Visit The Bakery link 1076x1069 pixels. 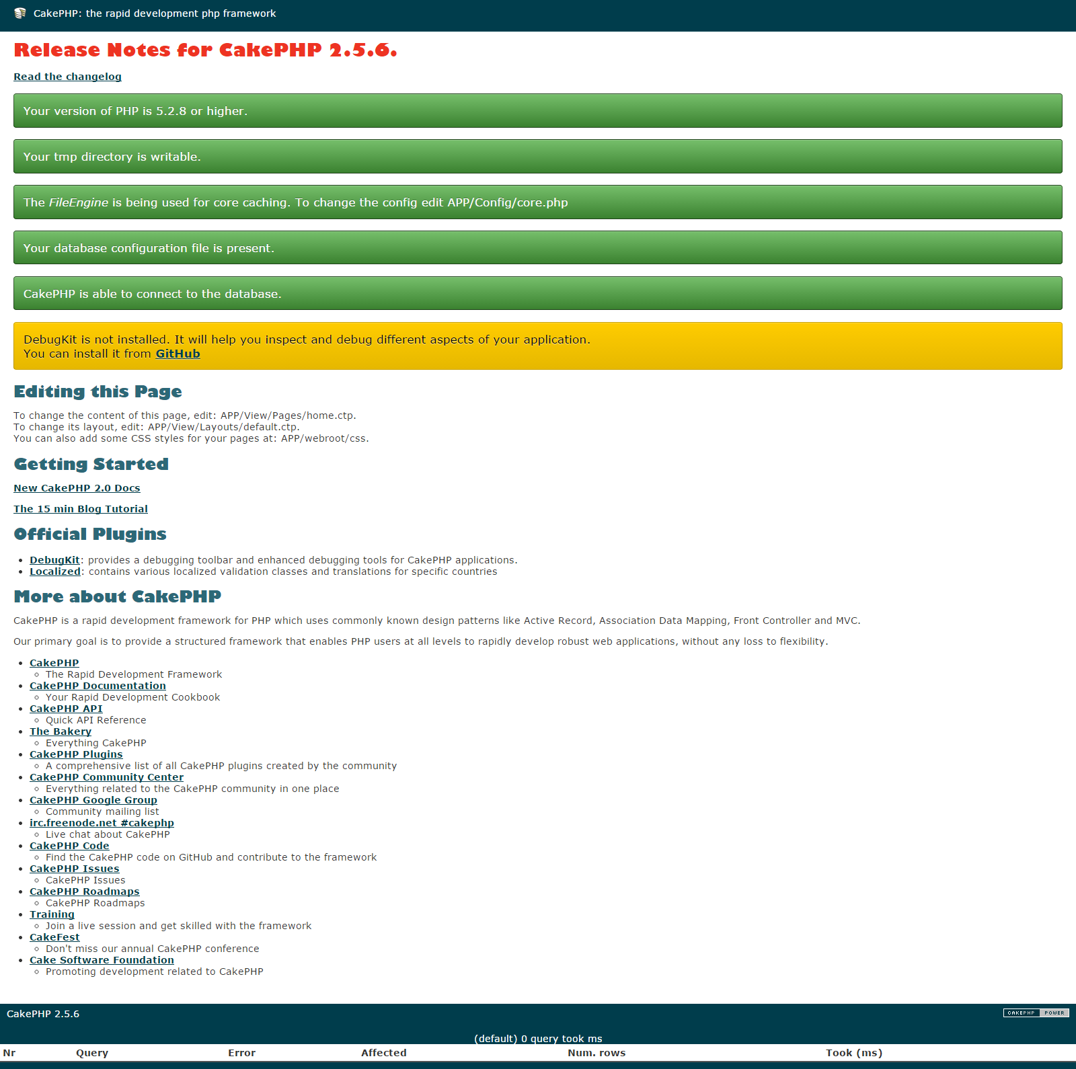point(61,731)
